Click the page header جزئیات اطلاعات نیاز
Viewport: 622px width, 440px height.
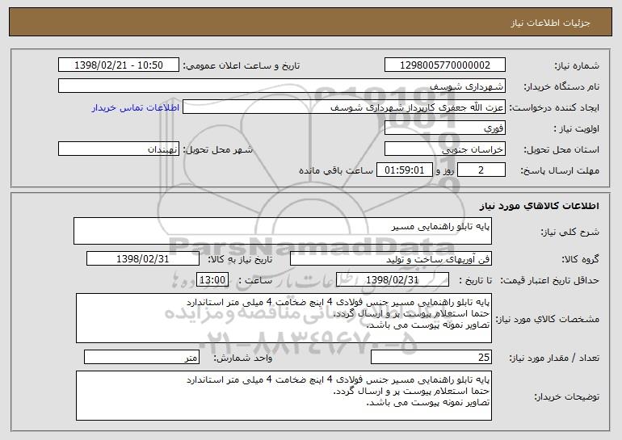(550, 23)
